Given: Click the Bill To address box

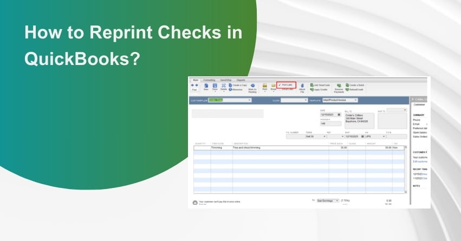Looking at the screenshot, I should pos(359,121).
